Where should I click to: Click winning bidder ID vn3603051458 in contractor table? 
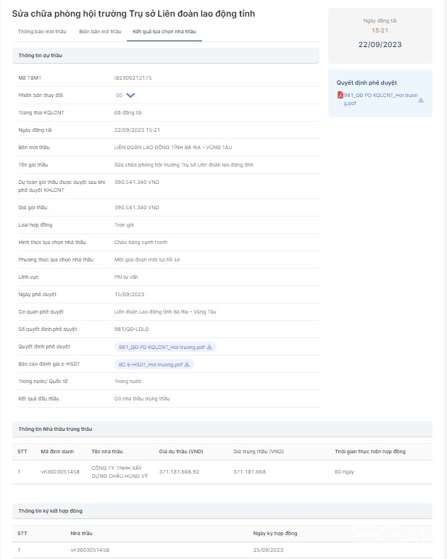click(60, 471)
